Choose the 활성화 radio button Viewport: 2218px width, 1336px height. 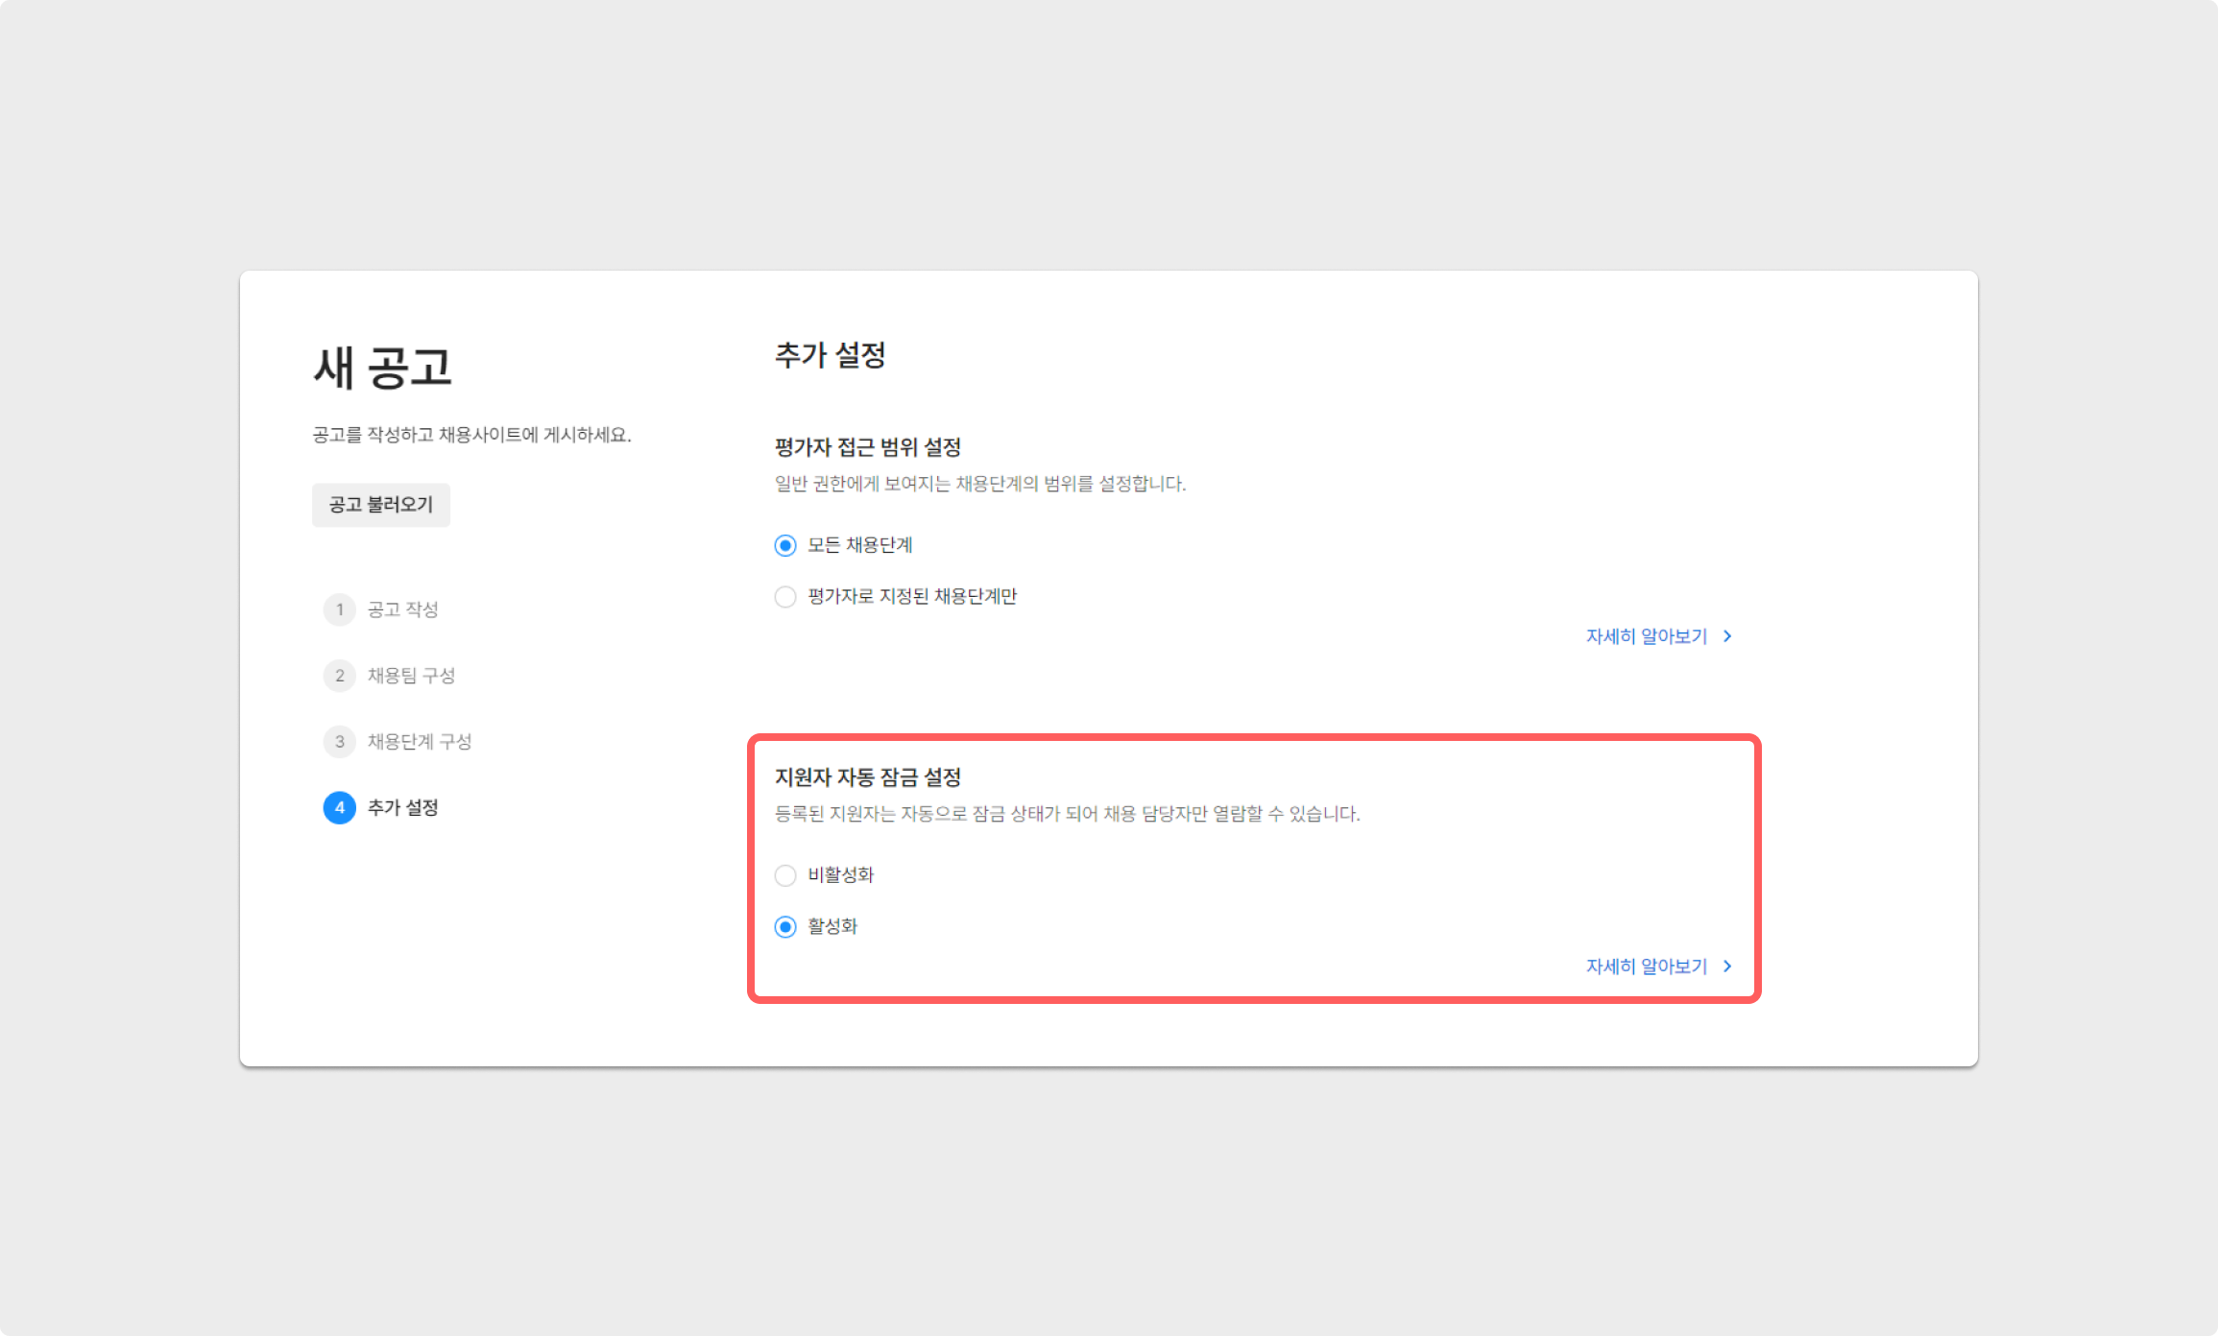point(785,927)
